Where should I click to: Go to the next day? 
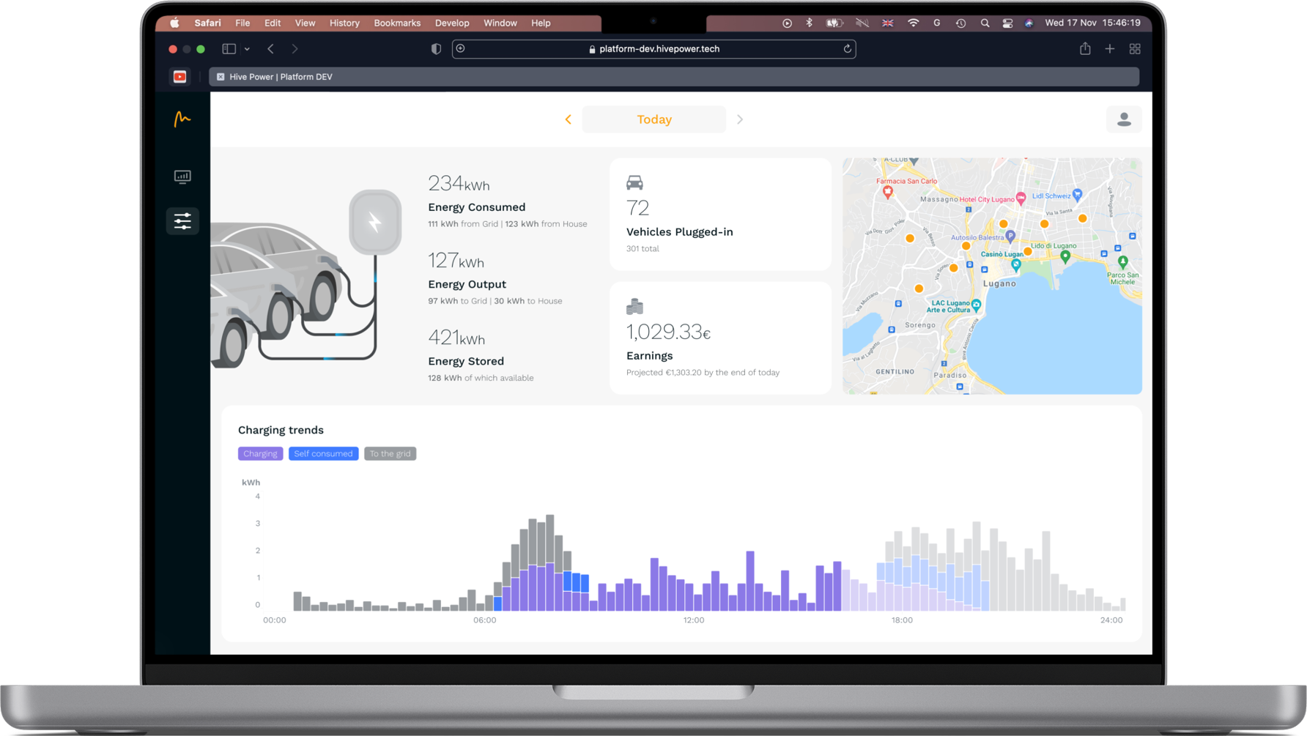[740, 119]
